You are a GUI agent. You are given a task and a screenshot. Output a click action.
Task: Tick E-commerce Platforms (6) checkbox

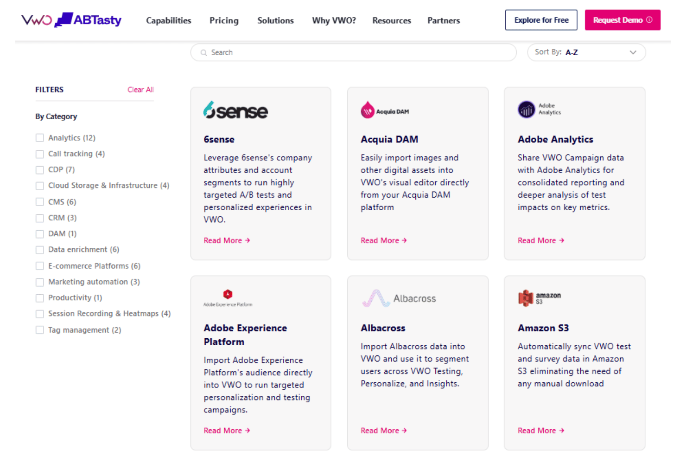coord(40,266)
